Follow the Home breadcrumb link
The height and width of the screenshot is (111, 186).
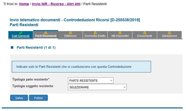click(24, 4)
